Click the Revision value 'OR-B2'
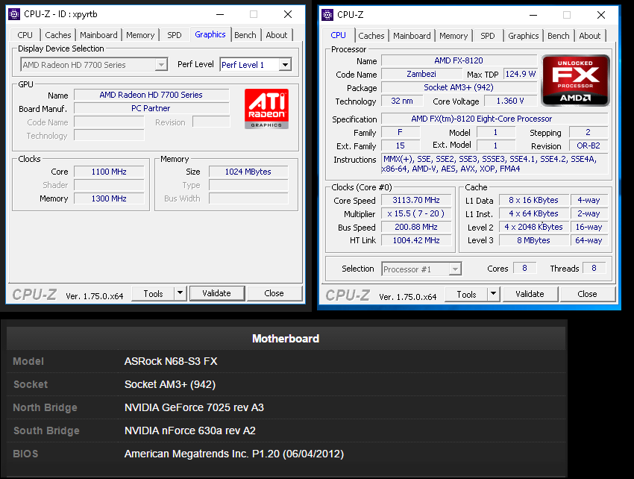 589,145
